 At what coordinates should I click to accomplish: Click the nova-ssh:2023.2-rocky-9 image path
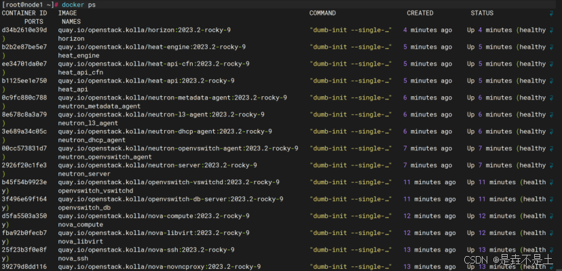tap(146, 249)
